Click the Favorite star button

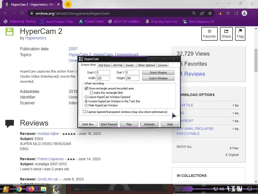(x=209, y=34)
